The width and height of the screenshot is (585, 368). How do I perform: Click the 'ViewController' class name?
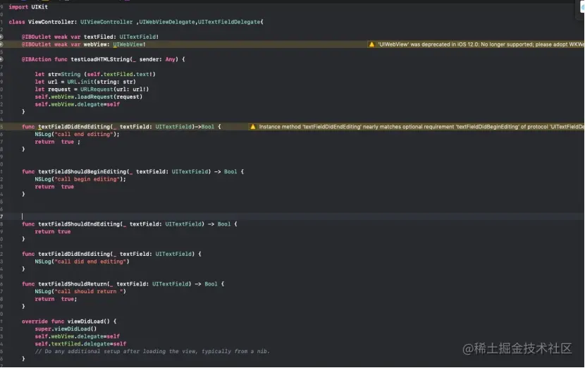pos(52,22)
